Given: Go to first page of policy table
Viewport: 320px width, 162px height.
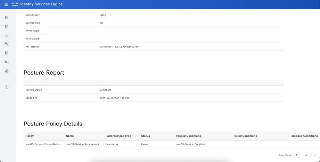Looking at the screenshot, I should (311, 155).
